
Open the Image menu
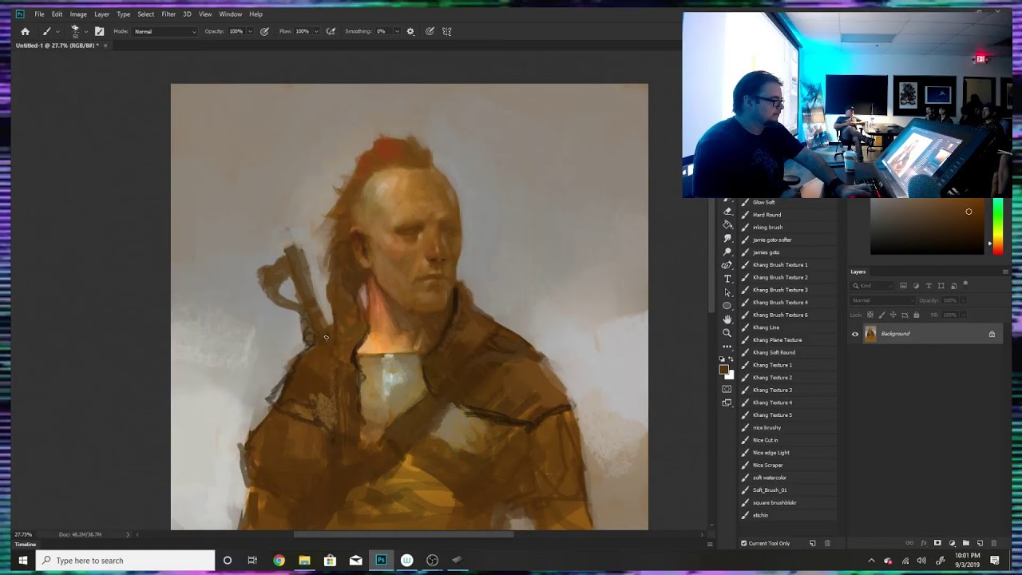coord(78,14)
